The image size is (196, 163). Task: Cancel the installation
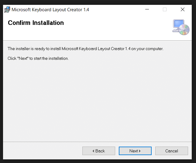pyautogui.click(x=172, y=151)
